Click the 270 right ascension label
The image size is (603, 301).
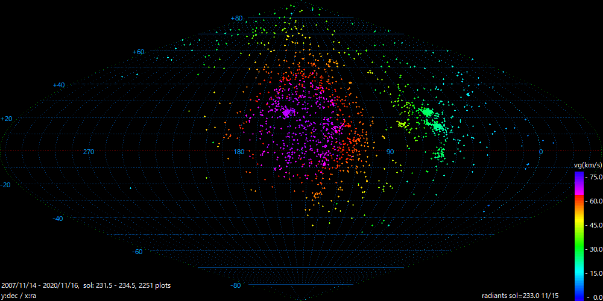[89, 152]
